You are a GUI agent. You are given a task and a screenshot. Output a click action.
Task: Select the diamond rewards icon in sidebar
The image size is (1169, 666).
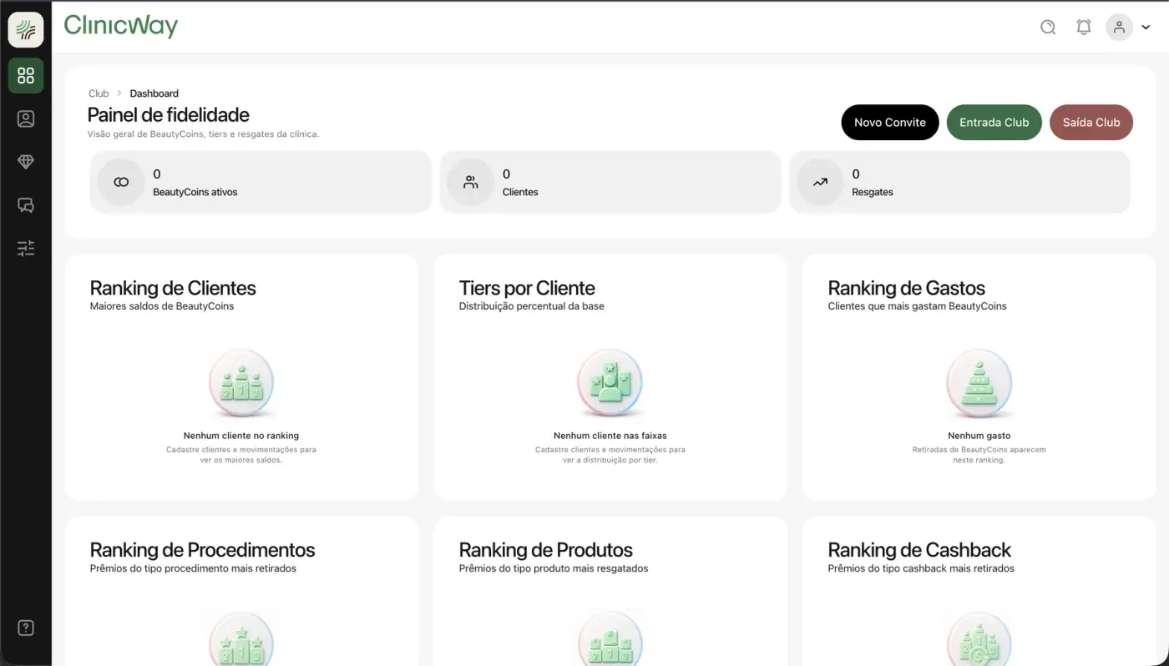[26, 162]
